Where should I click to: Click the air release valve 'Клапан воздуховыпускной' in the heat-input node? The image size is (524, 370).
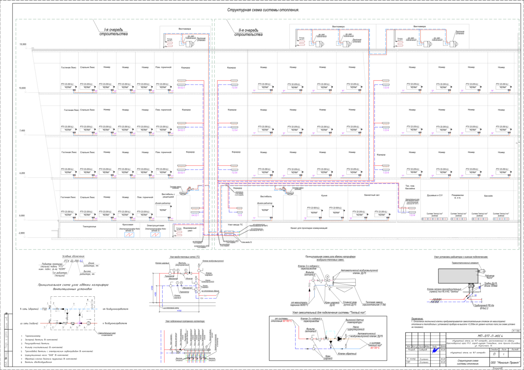[x=199, y=265]
